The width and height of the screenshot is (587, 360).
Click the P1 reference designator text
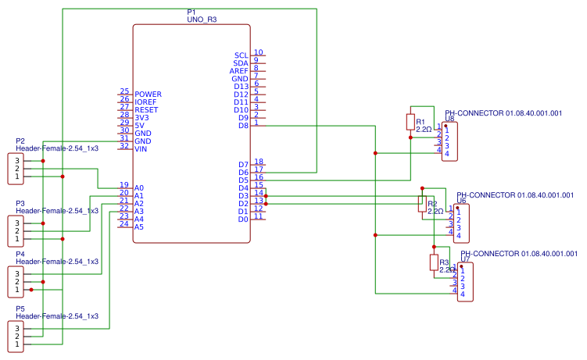point(191,12)
